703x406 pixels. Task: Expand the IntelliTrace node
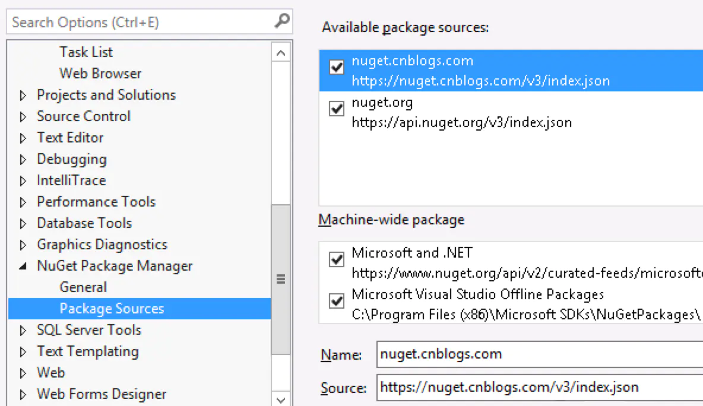[23, 181]
